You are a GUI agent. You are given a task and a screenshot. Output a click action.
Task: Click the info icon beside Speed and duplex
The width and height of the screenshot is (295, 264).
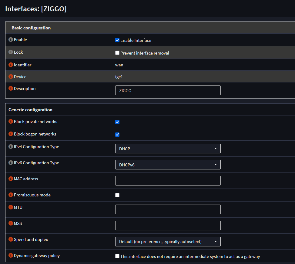(x=11, y=239)
